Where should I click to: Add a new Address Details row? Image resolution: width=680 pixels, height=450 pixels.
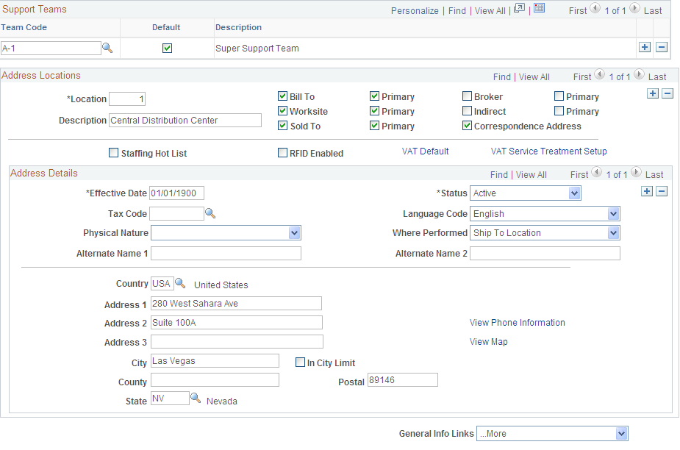point(647,191)
